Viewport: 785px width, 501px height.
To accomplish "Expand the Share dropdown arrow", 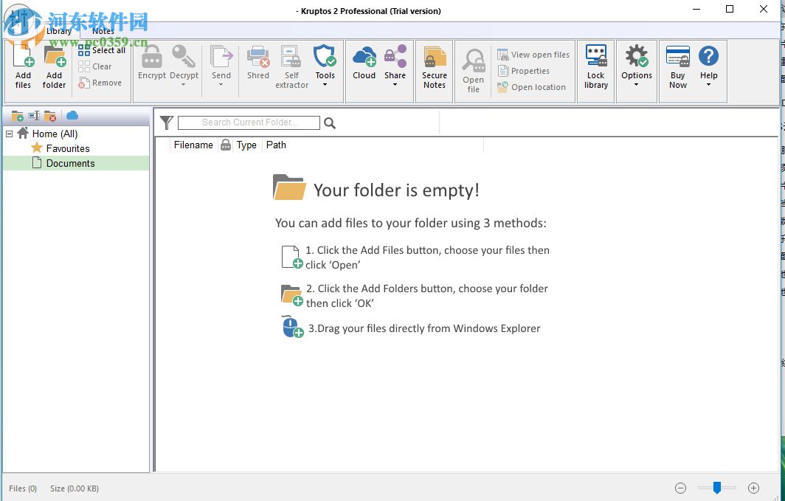I will [x=395, y=85].
